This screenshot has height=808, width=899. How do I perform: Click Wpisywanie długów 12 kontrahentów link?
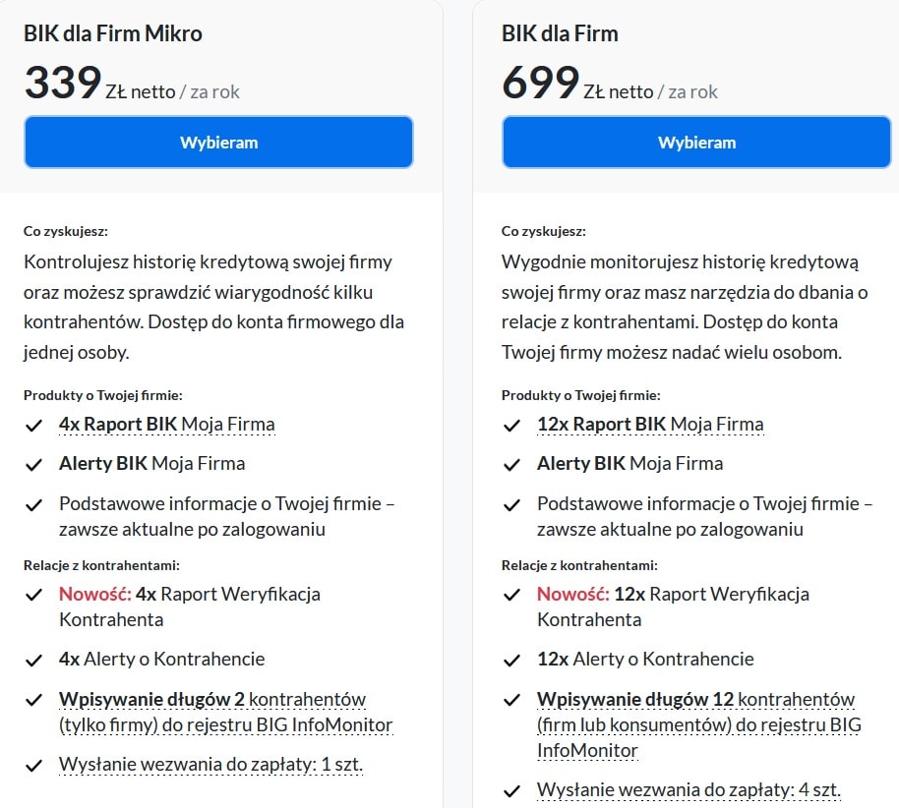(695, 700)
